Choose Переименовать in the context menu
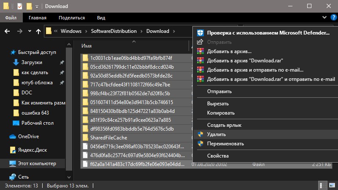 coord(265,144)
